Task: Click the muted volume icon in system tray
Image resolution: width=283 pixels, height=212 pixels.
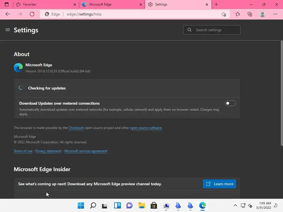Action: (250, 205)
